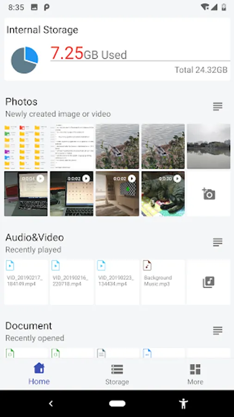This screenshot has height=417, width=234.
Task: Click the internal storage pie chart
Action: coord(25,60)
